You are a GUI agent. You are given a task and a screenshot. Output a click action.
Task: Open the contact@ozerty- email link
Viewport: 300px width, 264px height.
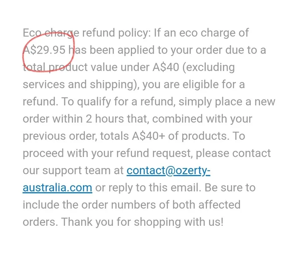pyautogui.click(x=171, y=170)
